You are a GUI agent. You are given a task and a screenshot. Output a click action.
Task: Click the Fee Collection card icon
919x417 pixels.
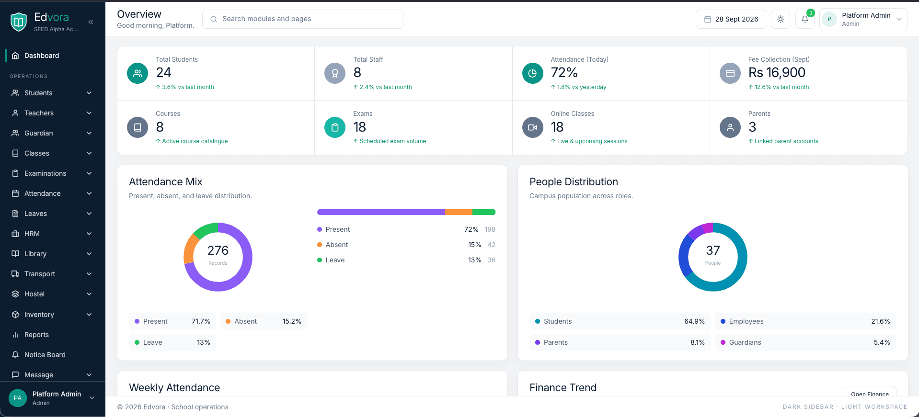[x=730, y=73]
